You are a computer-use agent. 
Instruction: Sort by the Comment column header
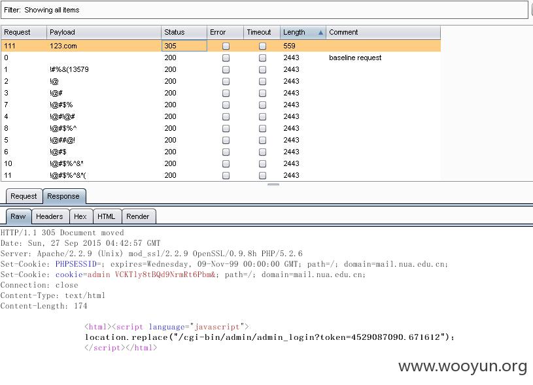point(383,32)
